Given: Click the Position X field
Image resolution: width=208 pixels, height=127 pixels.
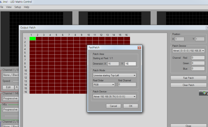Looking at the screenshot, I should pyautogui.click(x=180, y=39).
